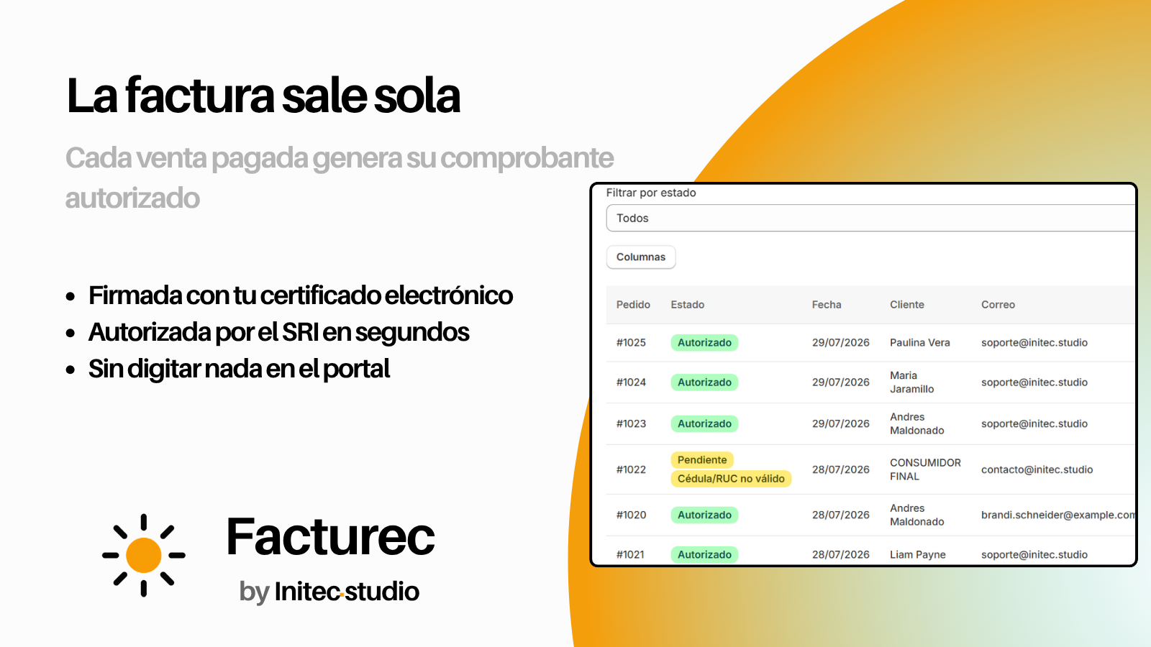
Task: Open order #1025
Action: click(x=631, y=343)
